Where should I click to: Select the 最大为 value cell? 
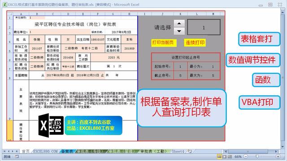pos(213,76)
